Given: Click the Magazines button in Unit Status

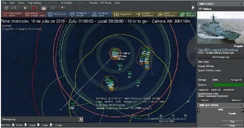Looking at the screenshot, I should [x=203, y=90].
